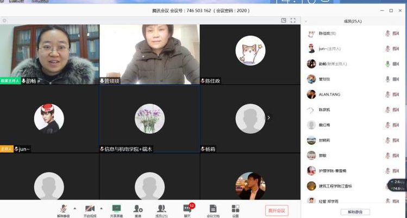This screenshot has width=407, height=218.
Task: Open chat with 12 unread messages
Action: point(187,209)
